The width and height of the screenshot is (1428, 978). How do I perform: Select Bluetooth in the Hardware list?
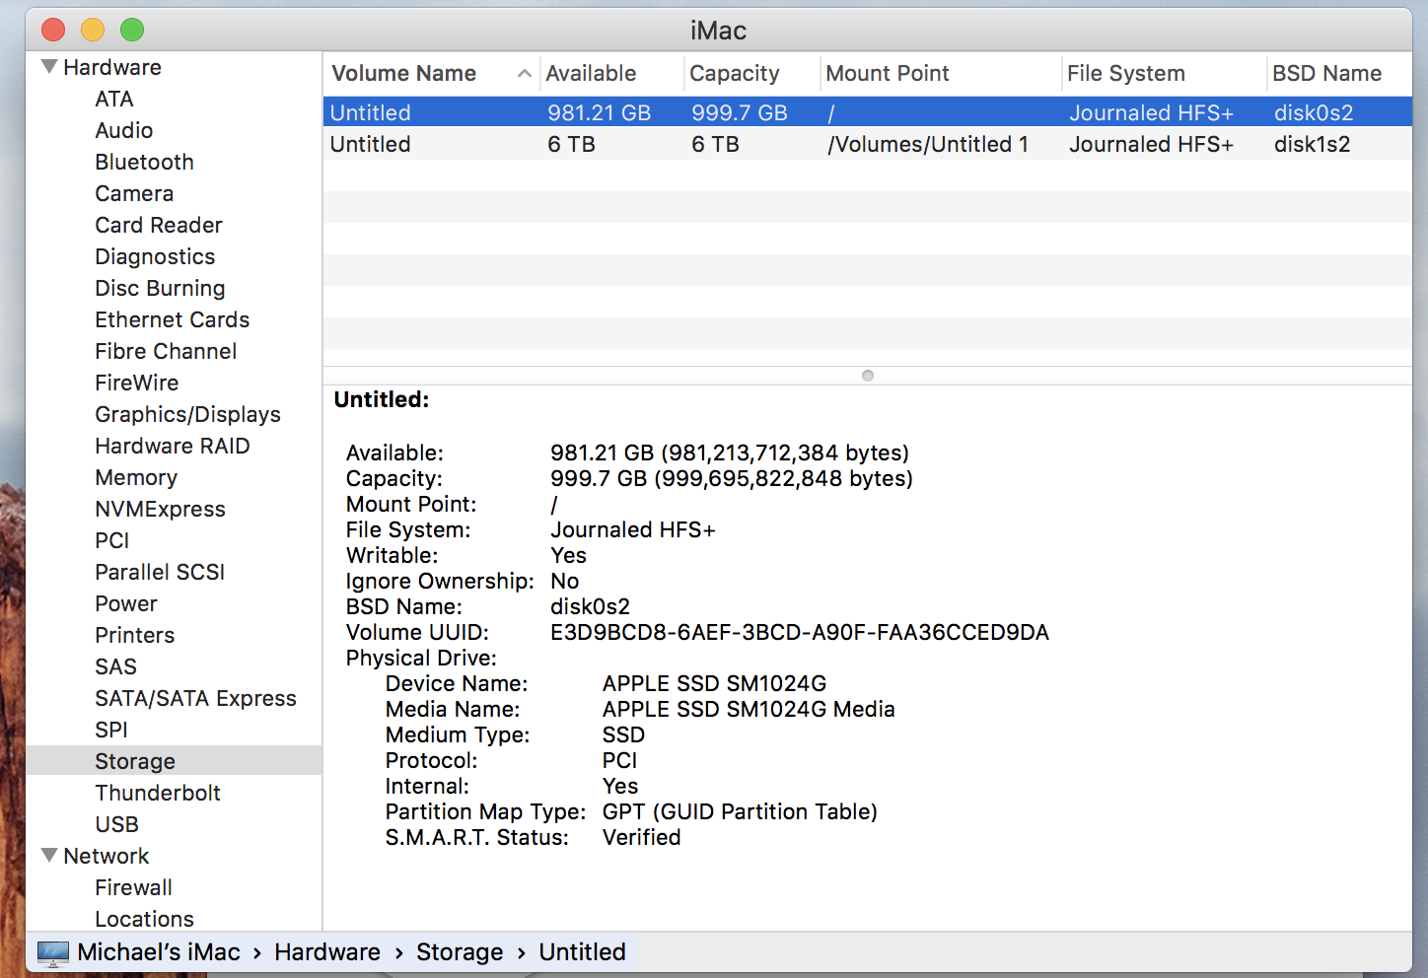coord(144,162)
